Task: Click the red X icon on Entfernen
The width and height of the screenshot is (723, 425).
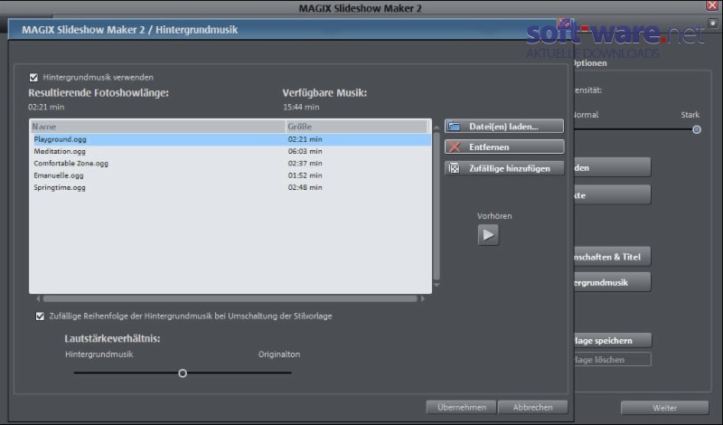Action: pyautogui.click(x=455, y=147)
